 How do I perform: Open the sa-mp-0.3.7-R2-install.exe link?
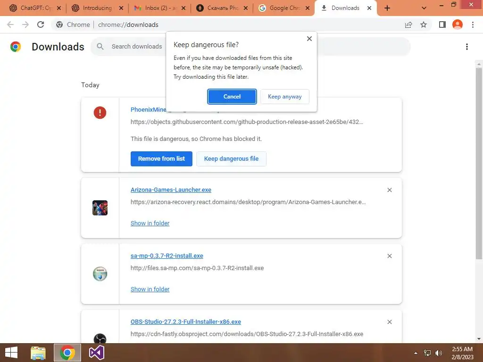coord(167,256)
